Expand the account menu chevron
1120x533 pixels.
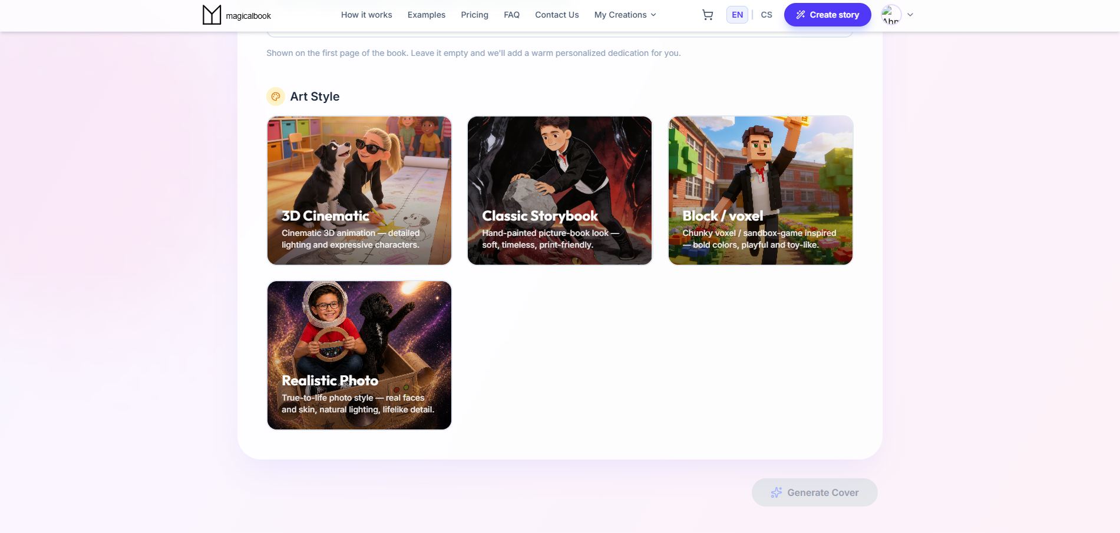910,15
